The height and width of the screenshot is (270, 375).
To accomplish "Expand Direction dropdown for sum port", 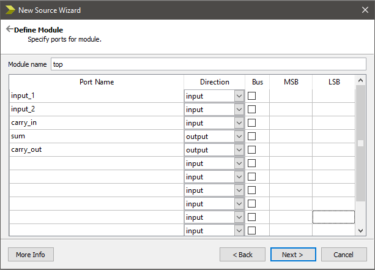I will click(x=239, y=137).
